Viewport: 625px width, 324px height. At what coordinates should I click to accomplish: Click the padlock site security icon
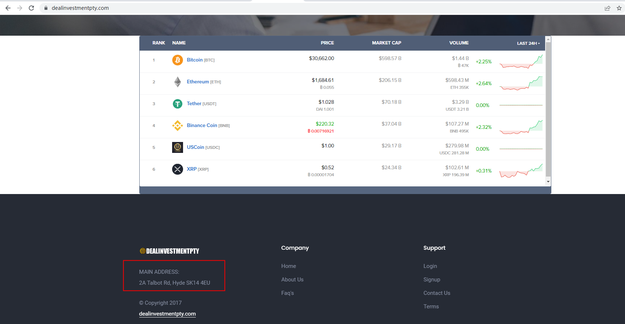[46, 8]
